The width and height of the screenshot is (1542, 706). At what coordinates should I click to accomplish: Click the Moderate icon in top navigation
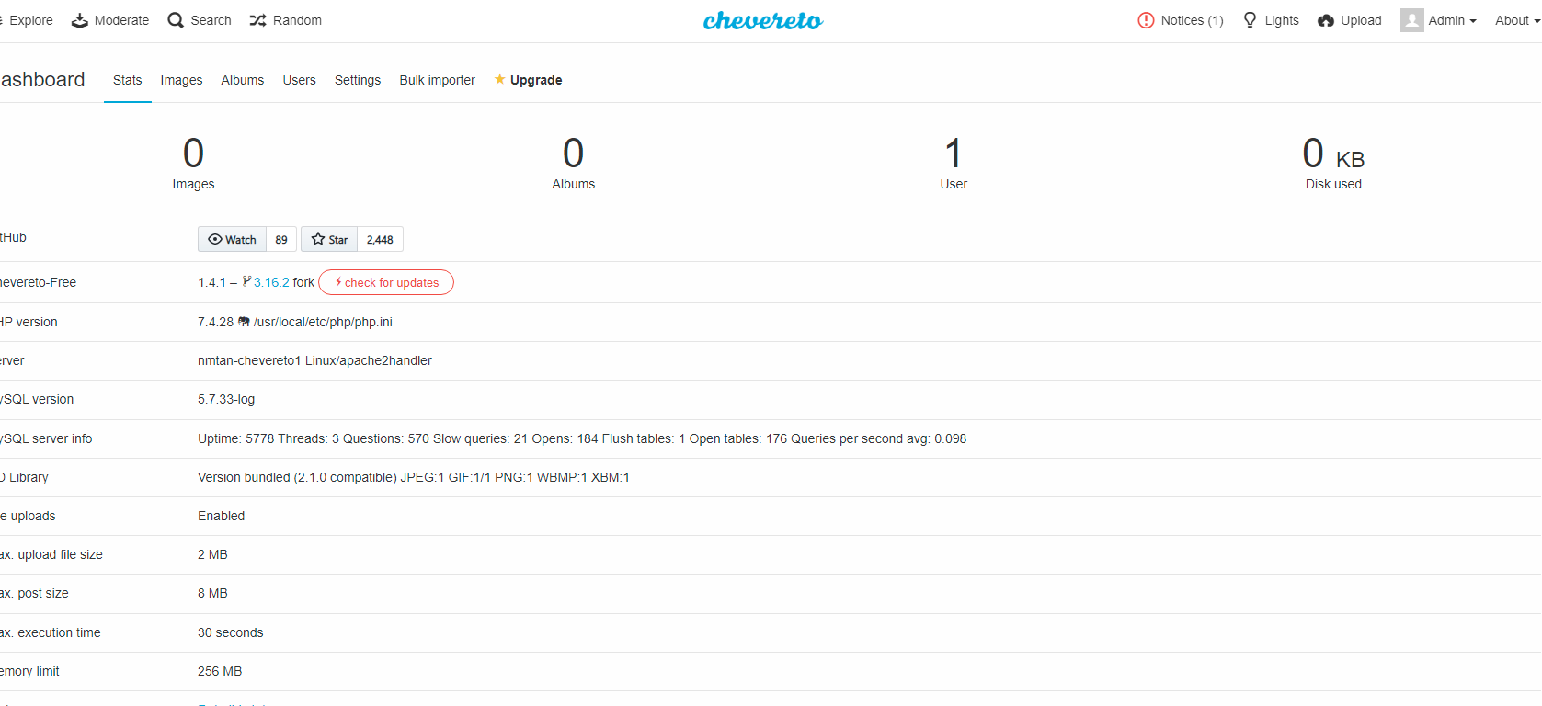coord(80,20)
